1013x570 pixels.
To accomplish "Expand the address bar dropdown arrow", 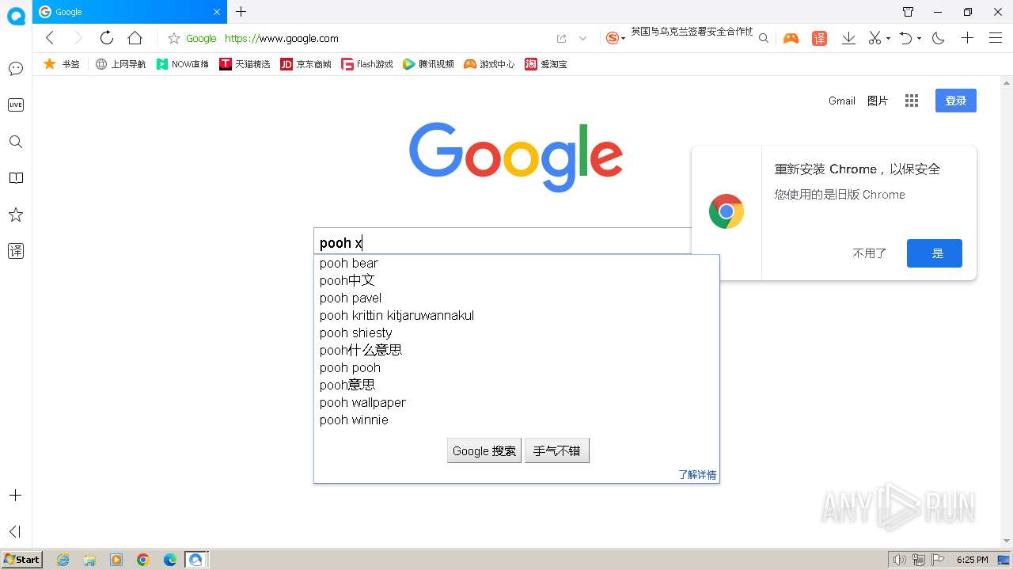I will click(583, 38).
